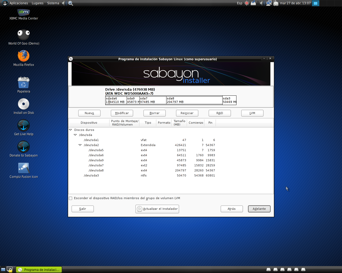Click the first drive icon in bottom panel
This screenshot has height=273, width=342.
pyautogui.click(x=269, y=270)
